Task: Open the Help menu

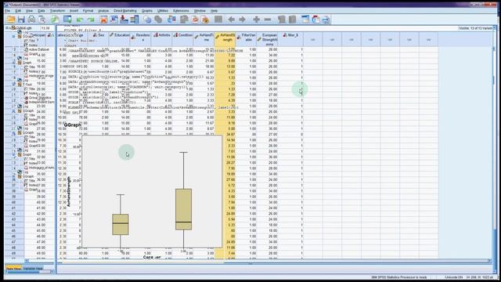Action: coord(214,10)
